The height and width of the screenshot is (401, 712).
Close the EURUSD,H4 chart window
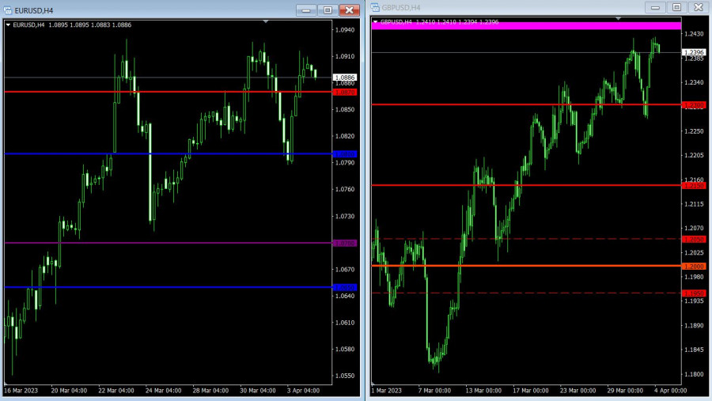(349, 9)
